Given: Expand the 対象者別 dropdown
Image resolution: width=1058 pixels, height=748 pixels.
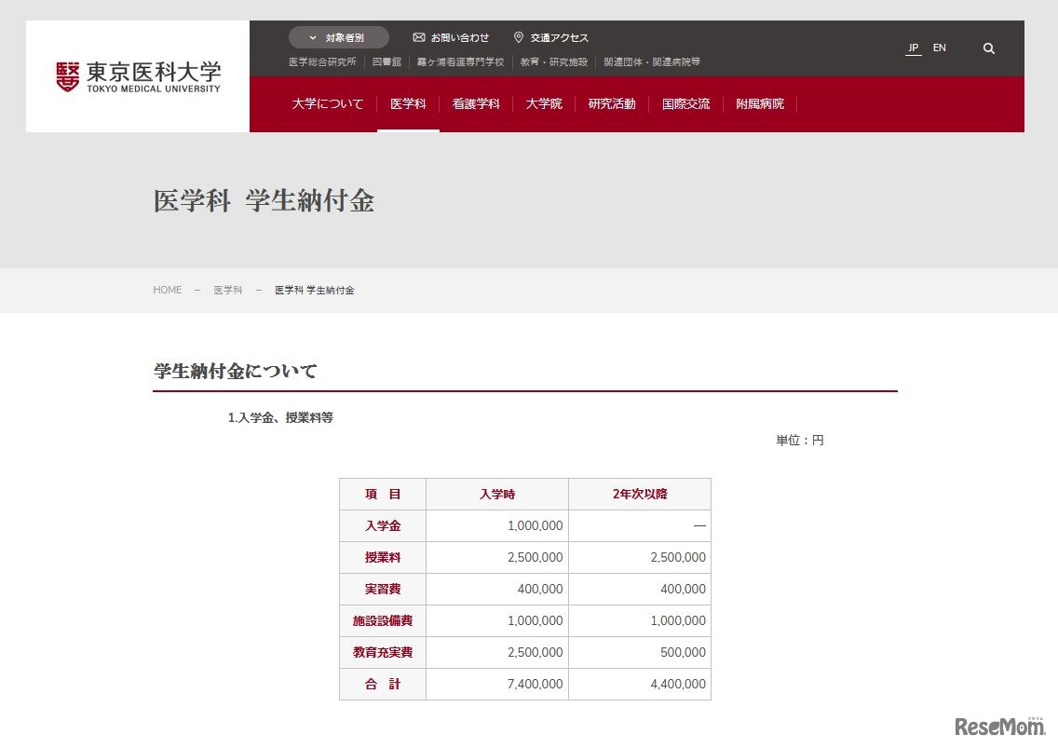Looking at the screenshot, I should 339,38.
